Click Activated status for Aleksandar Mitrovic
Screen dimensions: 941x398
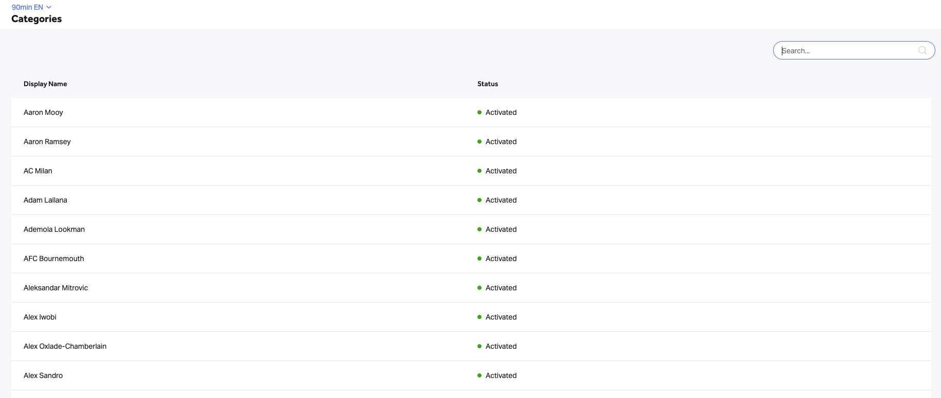[x=497, y=288]
